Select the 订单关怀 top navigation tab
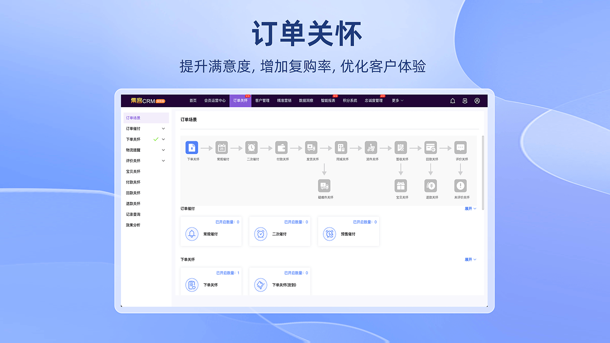The image size is (610, 343). click(x=240, y=101)
